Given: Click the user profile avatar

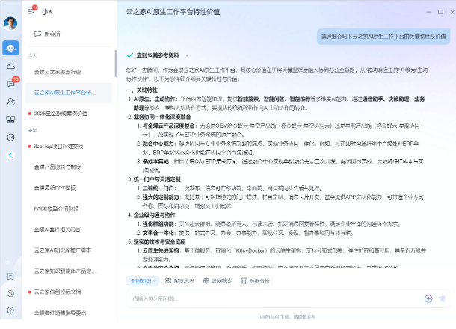Looking at the screenshot, I should [10, 23].
